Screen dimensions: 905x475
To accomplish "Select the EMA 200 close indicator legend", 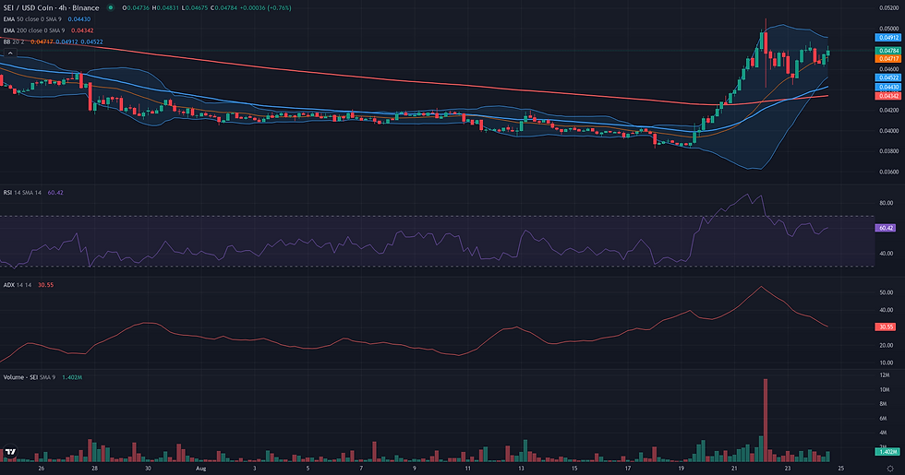I will [x=34, y=30].
